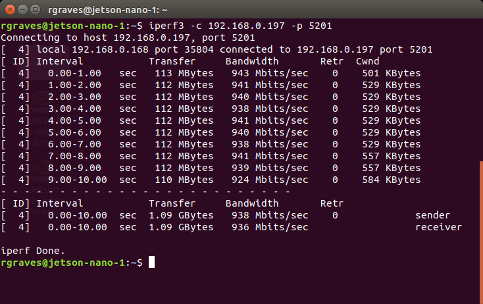
Task: Click the Cwnd column header
Action: (367, 61)
